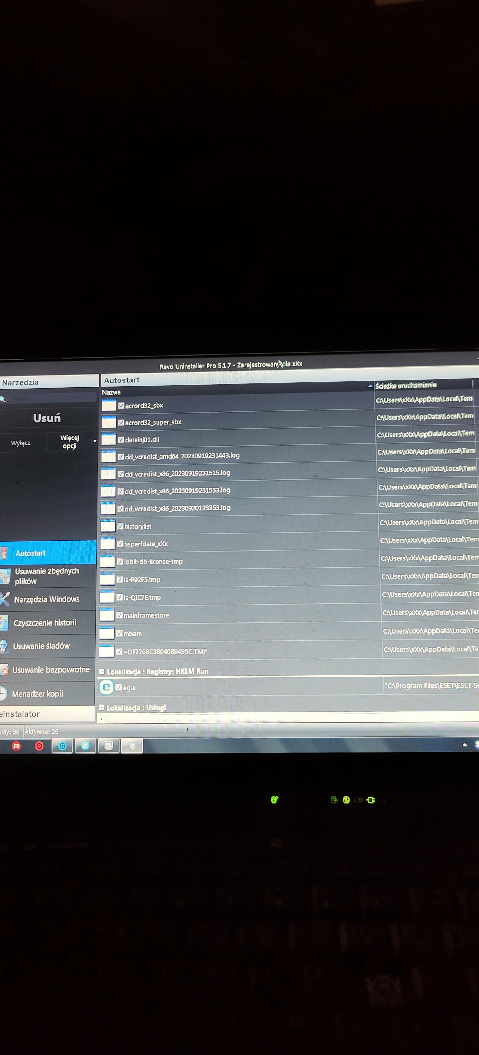
Task: Click the Wyłącz button
Action: point(21,443)
